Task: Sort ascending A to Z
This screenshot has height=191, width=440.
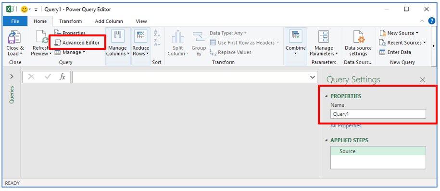Action: [157, 33]
